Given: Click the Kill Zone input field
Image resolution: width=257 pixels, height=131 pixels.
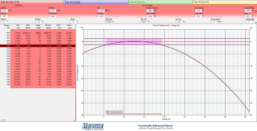Looking at the screenshot, I should (108, 22).
